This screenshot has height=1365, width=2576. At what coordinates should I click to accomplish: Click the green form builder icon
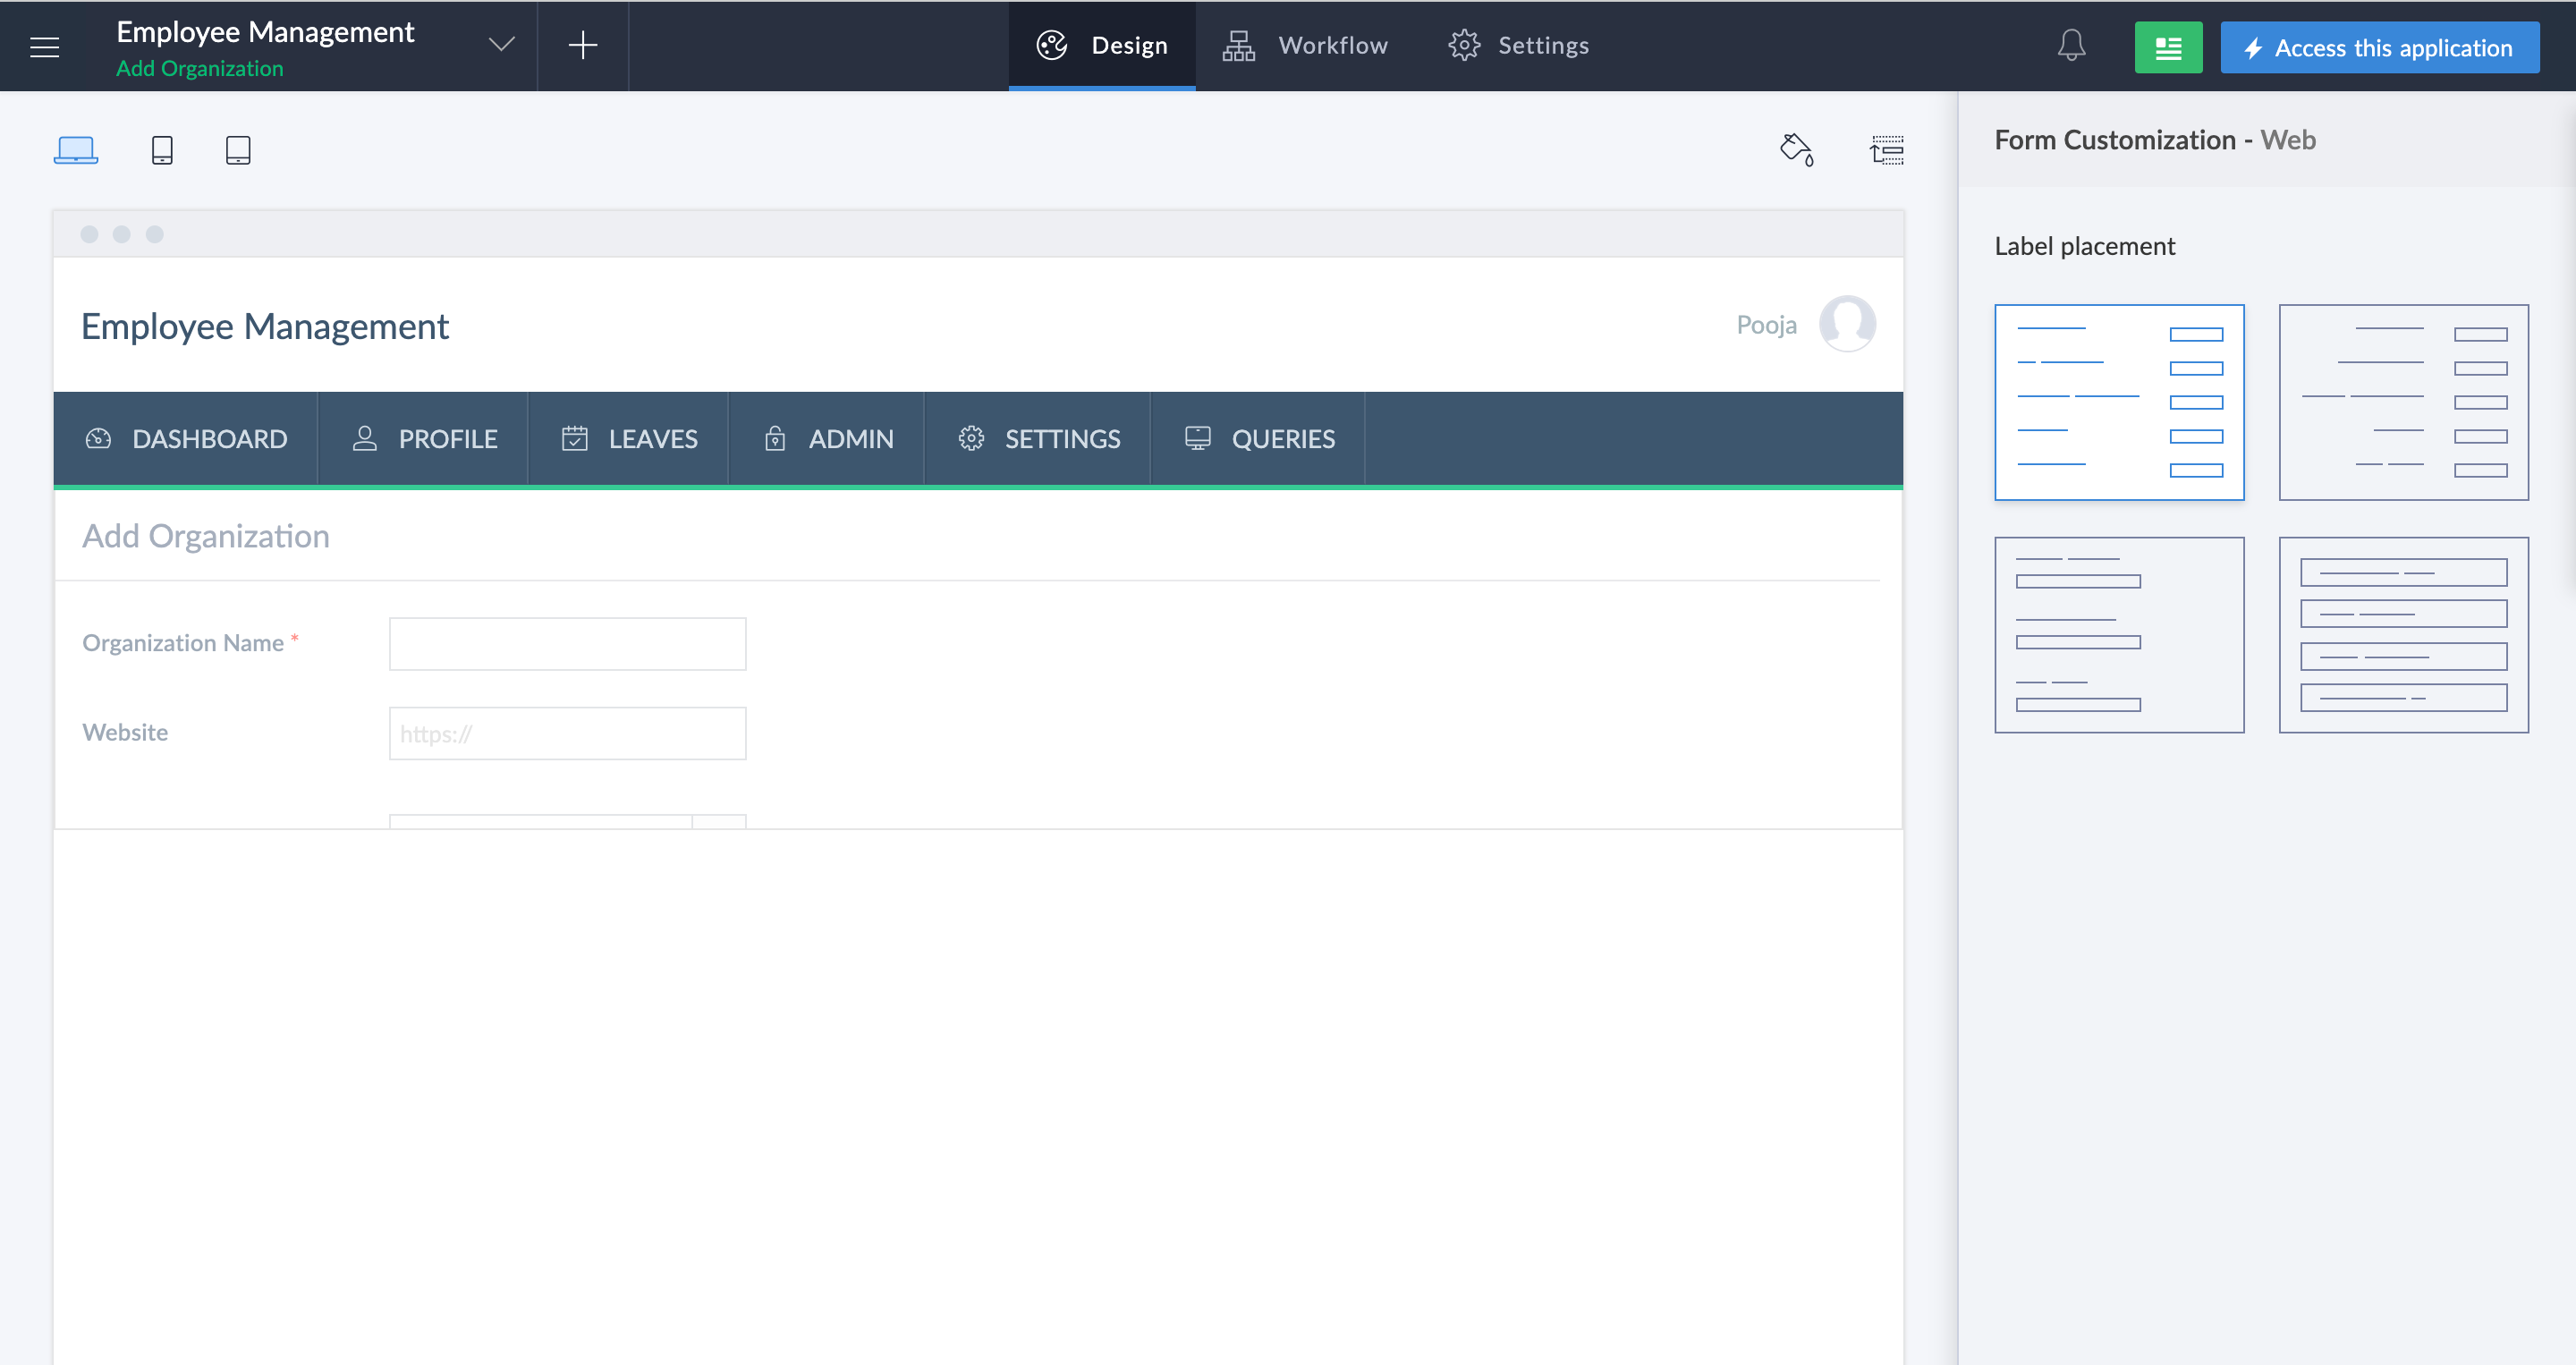click(x=2168, y=47)
